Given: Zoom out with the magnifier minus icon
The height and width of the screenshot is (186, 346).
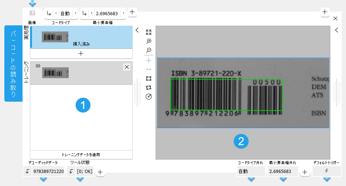Looking at the screenshot, I should click(x=148, y=50).
